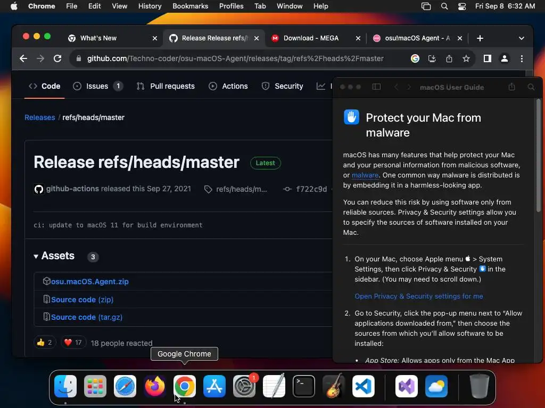Click the Google account icon in address bar
This screenshot has width=545, height=408.
click(415, 58)
